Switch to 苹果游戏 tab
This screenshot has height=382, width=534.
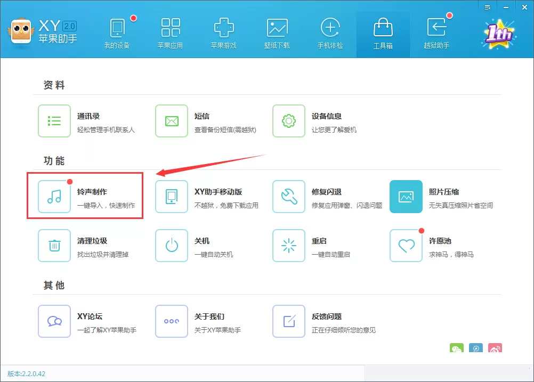(x=223, y=34)
